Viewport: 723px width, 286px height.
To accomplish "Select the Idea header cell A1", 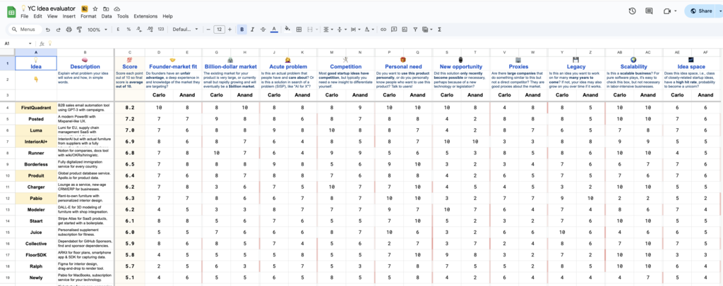I will (36, 63).
